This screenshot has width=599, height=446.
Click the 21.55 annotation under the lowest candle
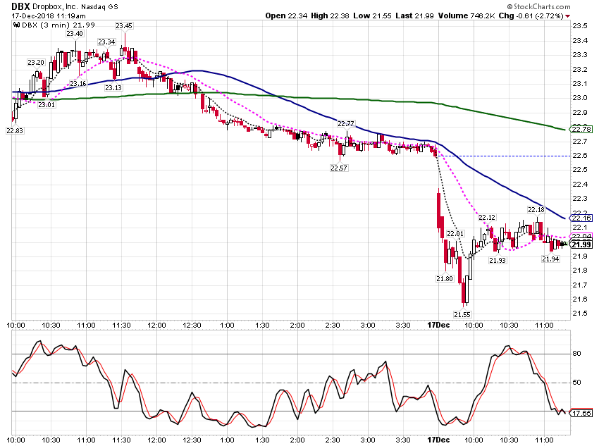click(x=462, y=315)
